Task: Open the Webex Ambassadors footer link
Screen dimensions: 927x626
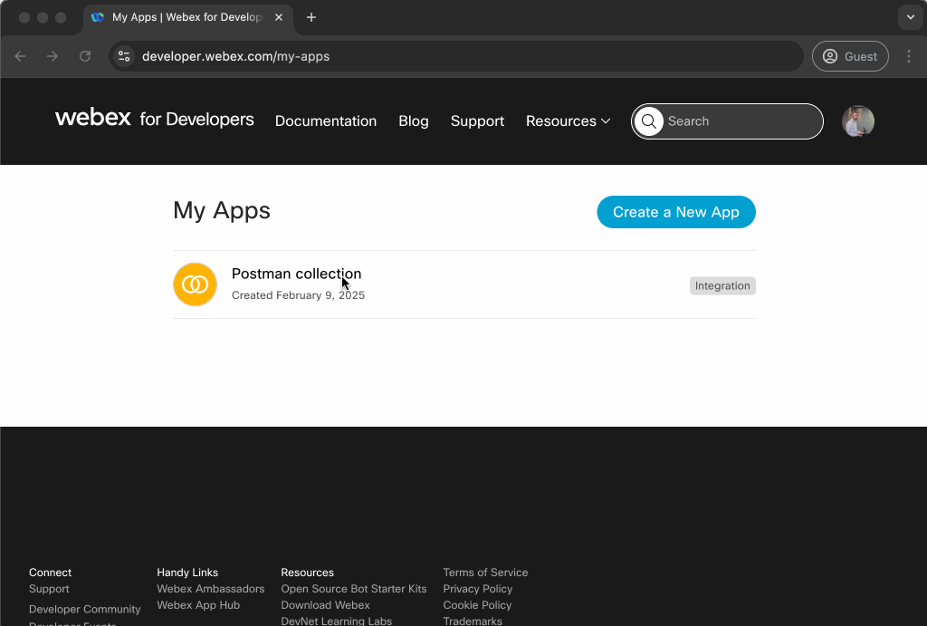Action: click(210, 589)
